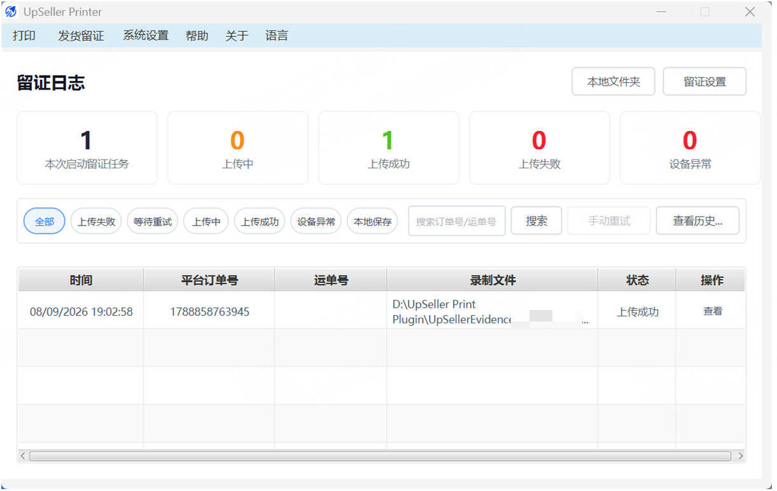The height and width of the screenshot is (491, 777).
Task: Open the 关于 menu
Action: (237, 36)
